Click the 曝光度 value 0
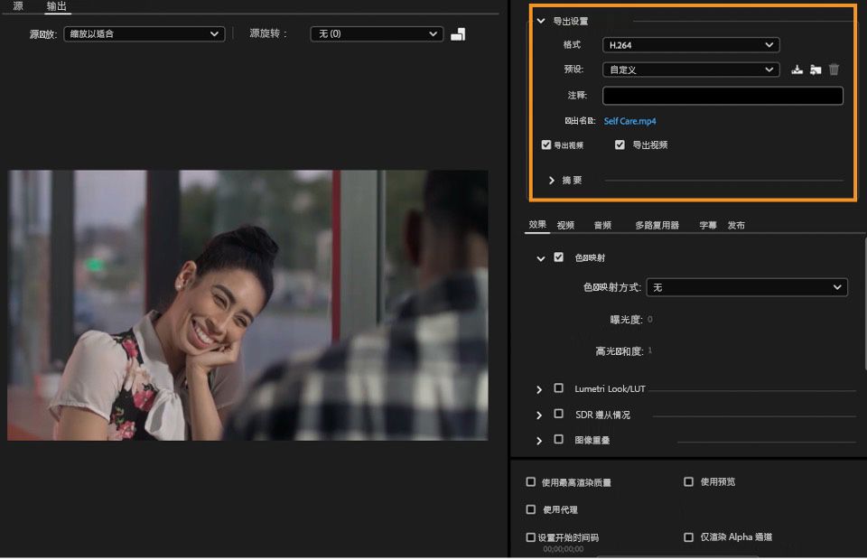 [x=649, y=319]
